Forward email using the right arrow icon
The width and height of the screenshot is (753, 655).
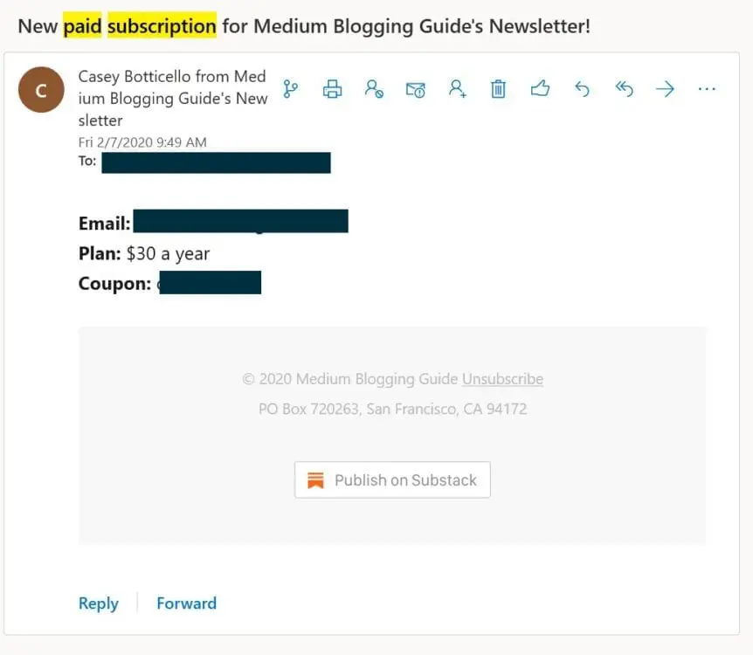(x=665, y=89)
